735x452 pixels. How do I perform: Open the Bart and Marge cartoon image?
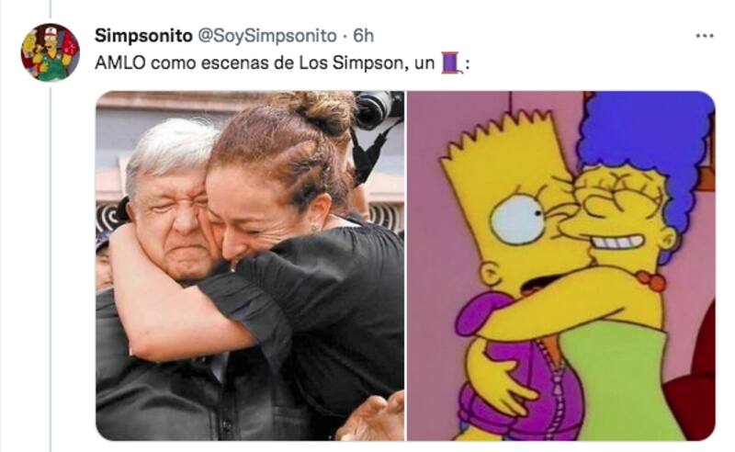pos(561,266)
